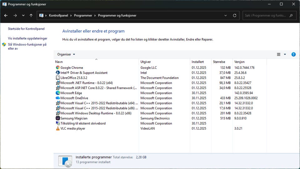Click the LibreOffice 25.8.3.2 document icon

(x=57, y=77)
